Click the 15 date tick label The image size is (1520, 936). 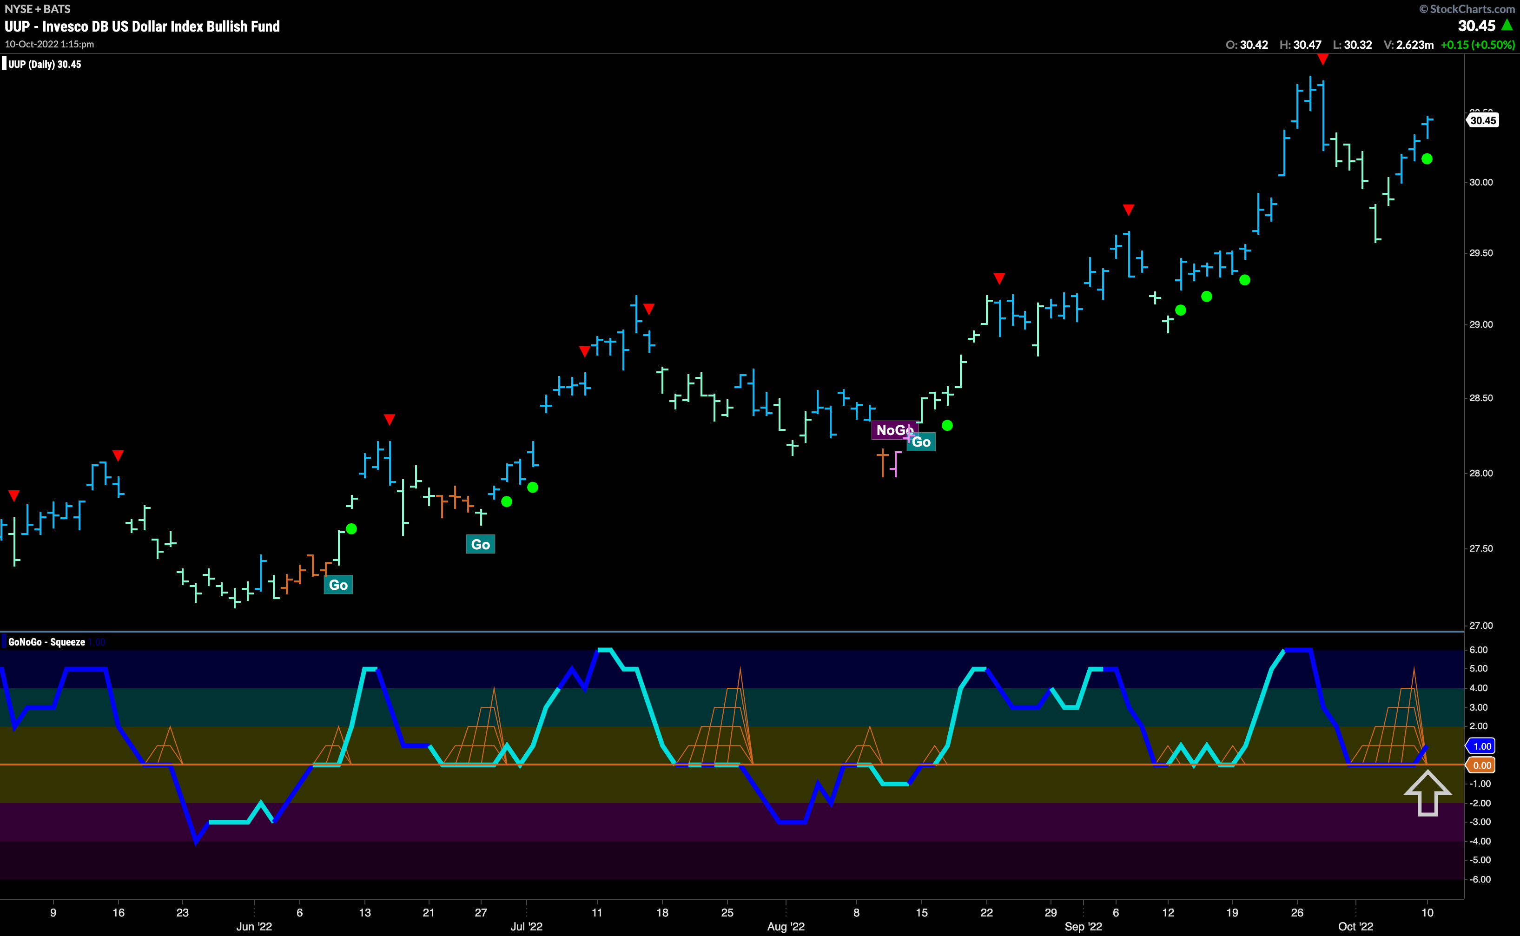(x=922, y=912)
